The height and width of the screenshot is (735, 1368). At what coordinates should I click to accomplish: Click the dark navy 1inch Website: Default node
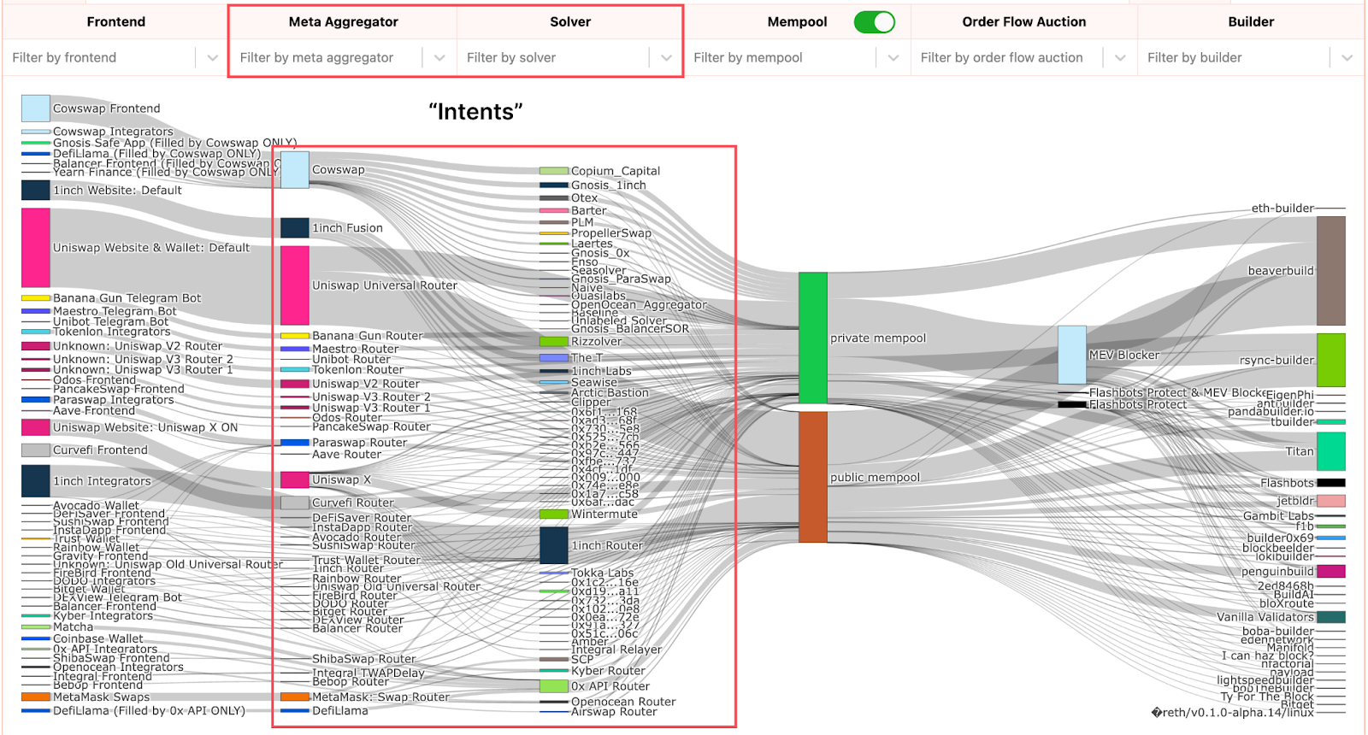pyautogui.click(x=36, y=190)
